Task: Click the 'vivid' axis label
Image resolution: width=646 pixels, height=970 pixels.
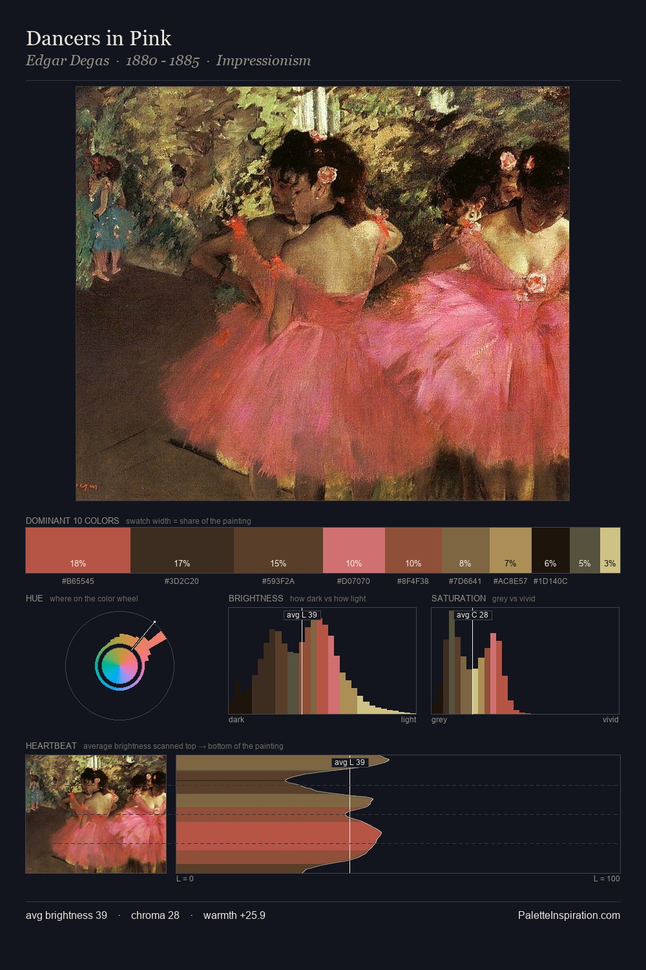Action: click(x=610, y=720)
